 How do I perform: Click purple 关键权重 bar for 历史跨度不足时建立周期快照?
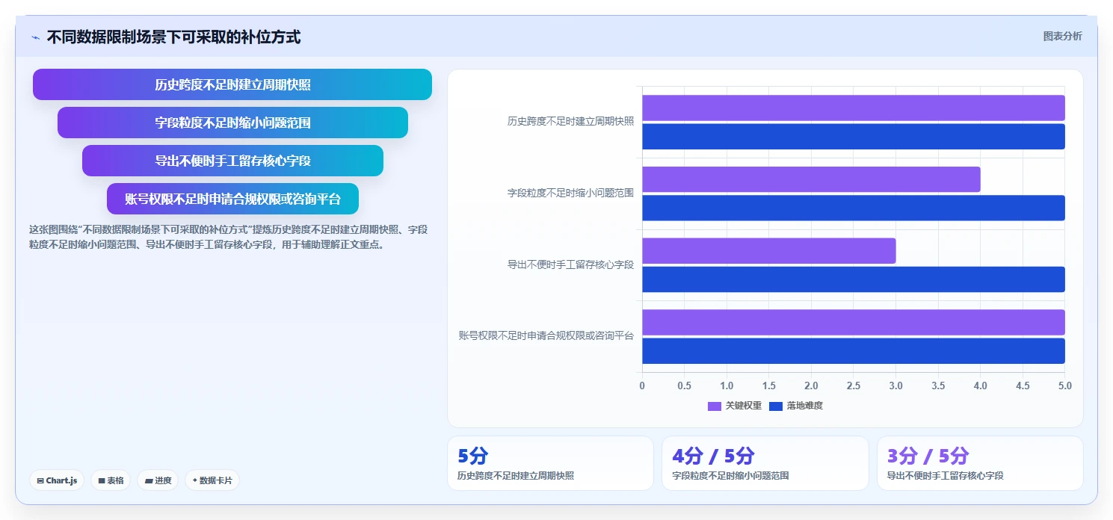pos(853,108)
